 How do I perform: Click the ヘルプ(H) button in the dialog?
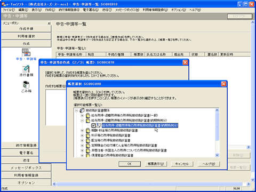pyautogui.click(x=209, y=164)
